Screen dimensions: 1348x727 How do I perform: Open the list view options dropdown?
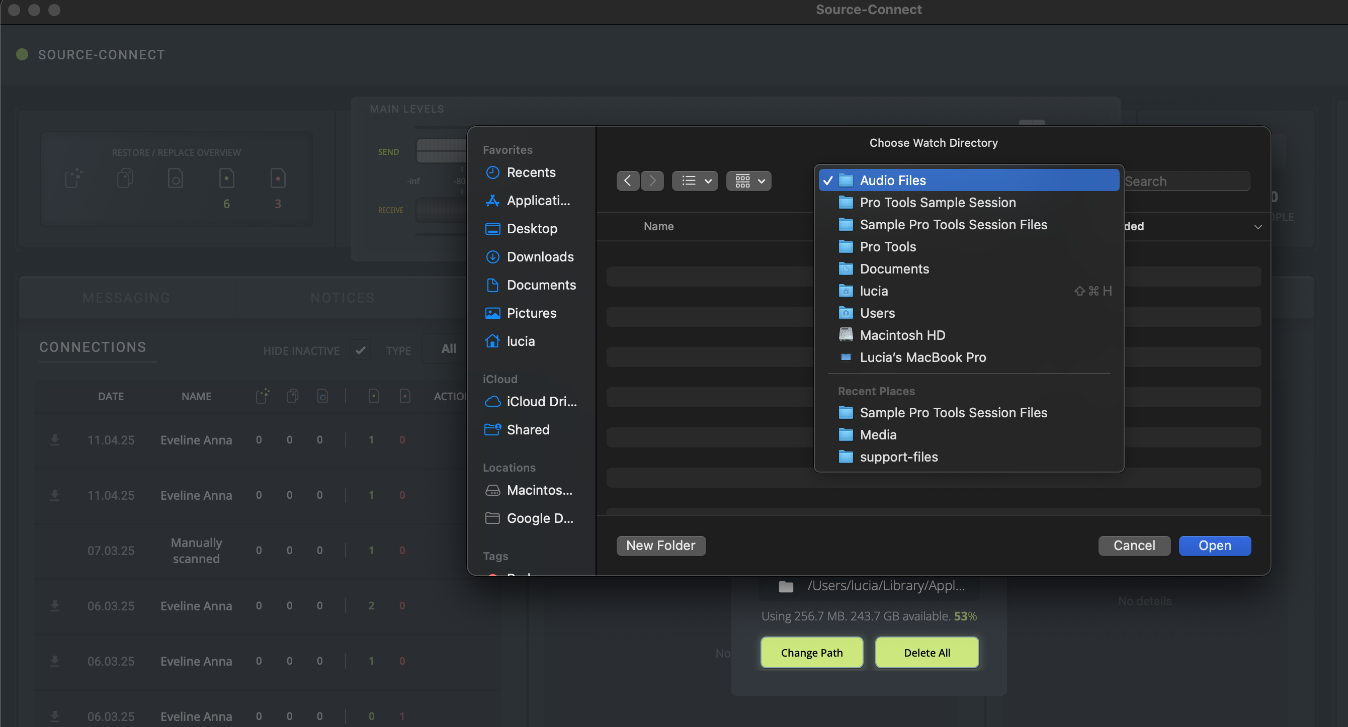[695, 181]
